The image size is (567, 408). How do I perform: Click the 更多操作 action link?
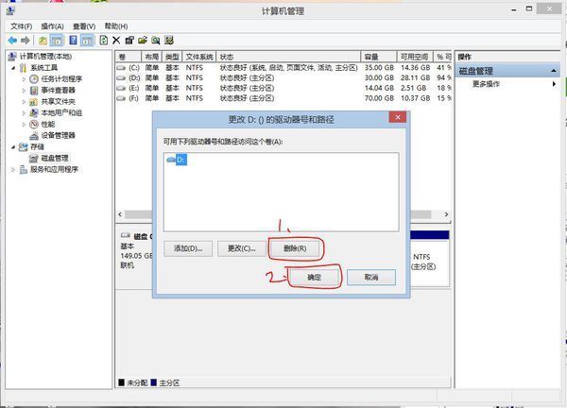point(486,84)
